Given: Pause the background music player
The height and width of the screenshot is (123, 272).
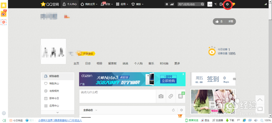Looking at the screenshot, I should 167,4.
